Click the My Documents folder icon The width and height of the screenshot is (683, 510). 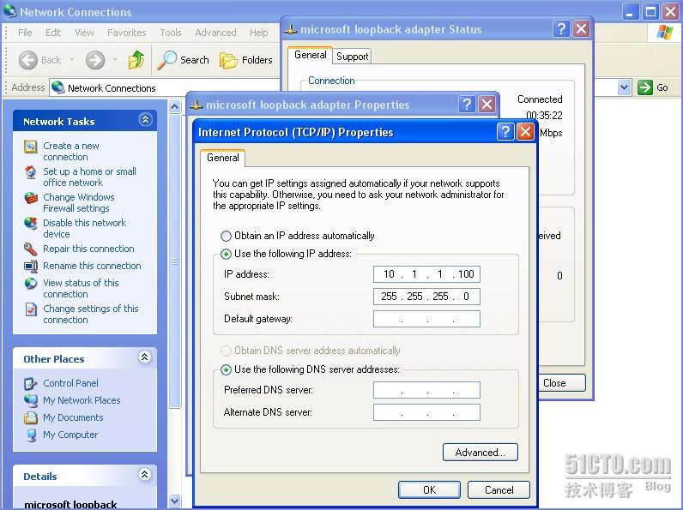[x=31, y=417]
